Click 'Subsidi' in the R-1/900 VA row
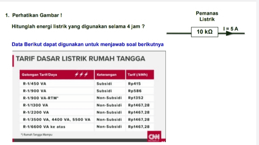 (104, 91)
